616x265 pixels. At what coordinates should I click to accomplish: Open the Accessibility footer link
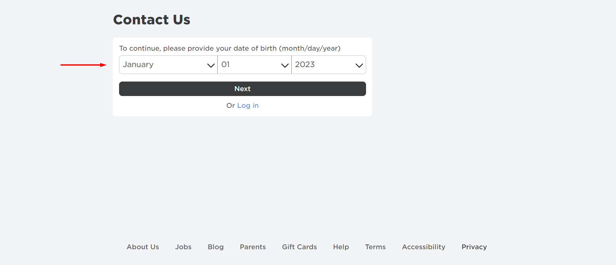click(424, 247)
